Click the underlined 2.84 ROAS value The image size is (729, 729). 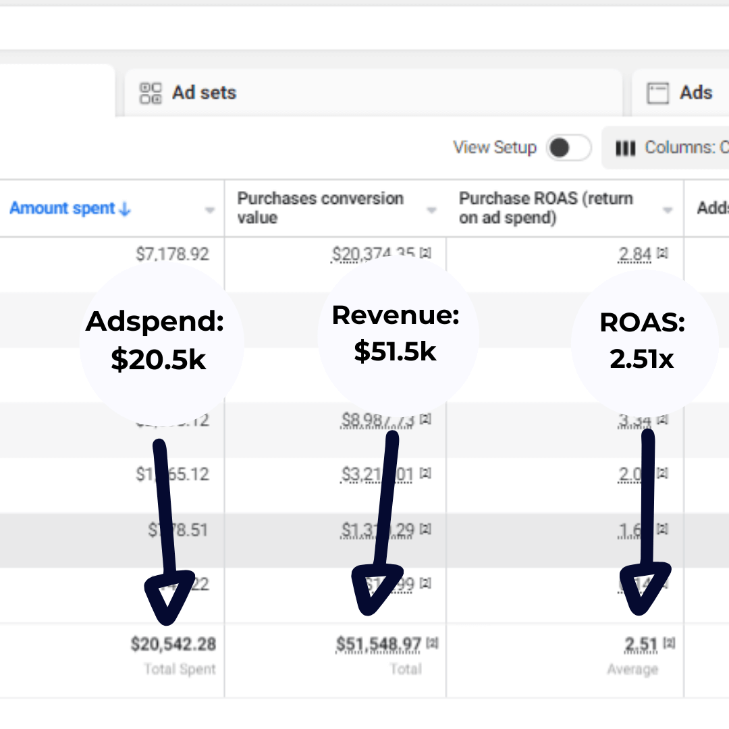point(634,254)
